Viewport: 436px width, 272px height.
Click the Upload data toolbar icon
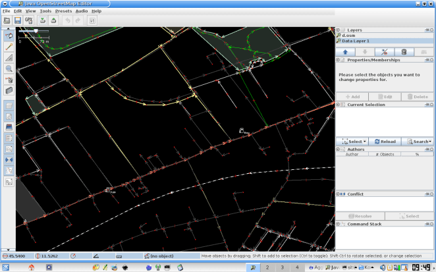pyautogui.click(x=53, y=20)
